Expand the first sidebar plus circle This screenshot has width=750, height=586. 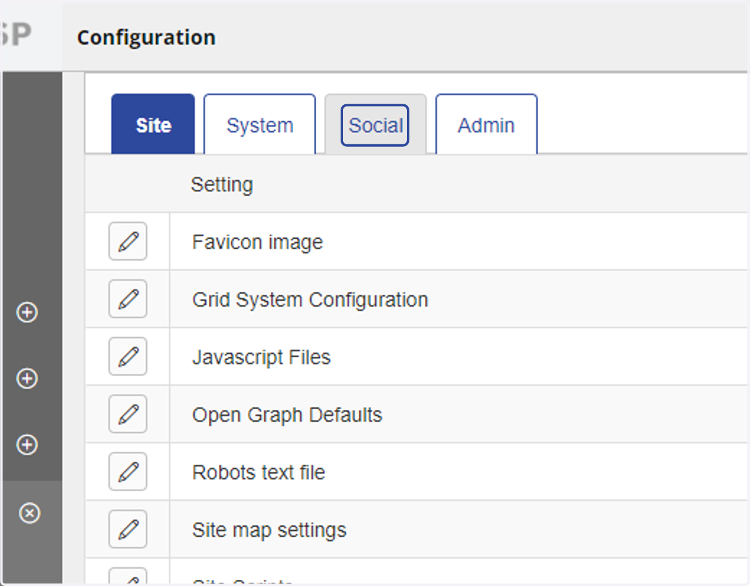pos(27,312)
